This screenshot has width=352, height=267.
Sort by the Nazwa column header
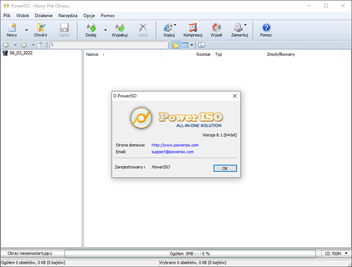[x=122, y=54]
